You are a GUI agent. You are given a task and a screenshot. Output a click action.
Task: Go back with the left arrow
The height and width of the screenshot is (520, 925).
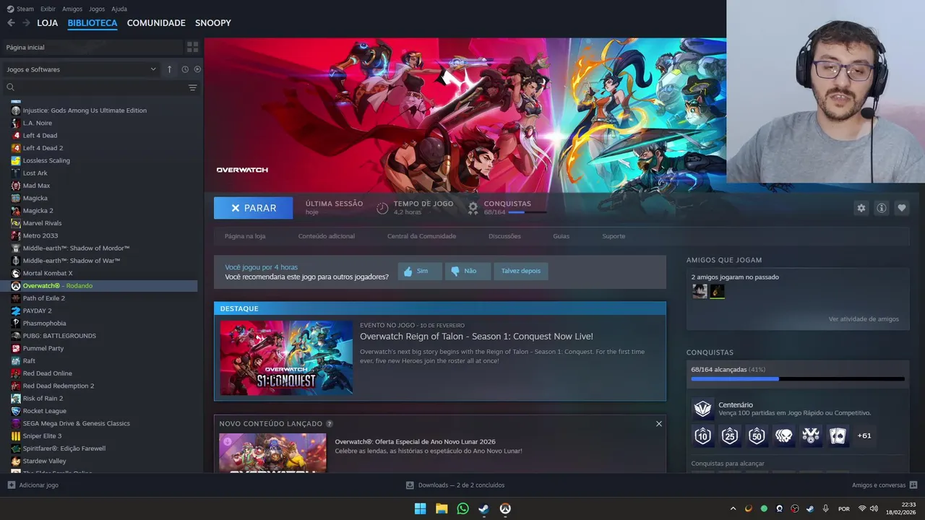11,23
